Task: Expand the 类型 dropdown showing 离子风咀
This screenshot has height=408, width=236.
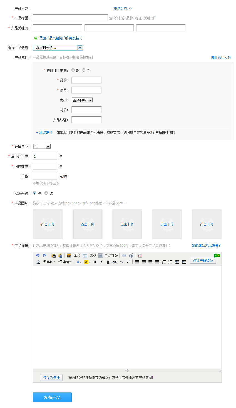Action: pos(90,100)
